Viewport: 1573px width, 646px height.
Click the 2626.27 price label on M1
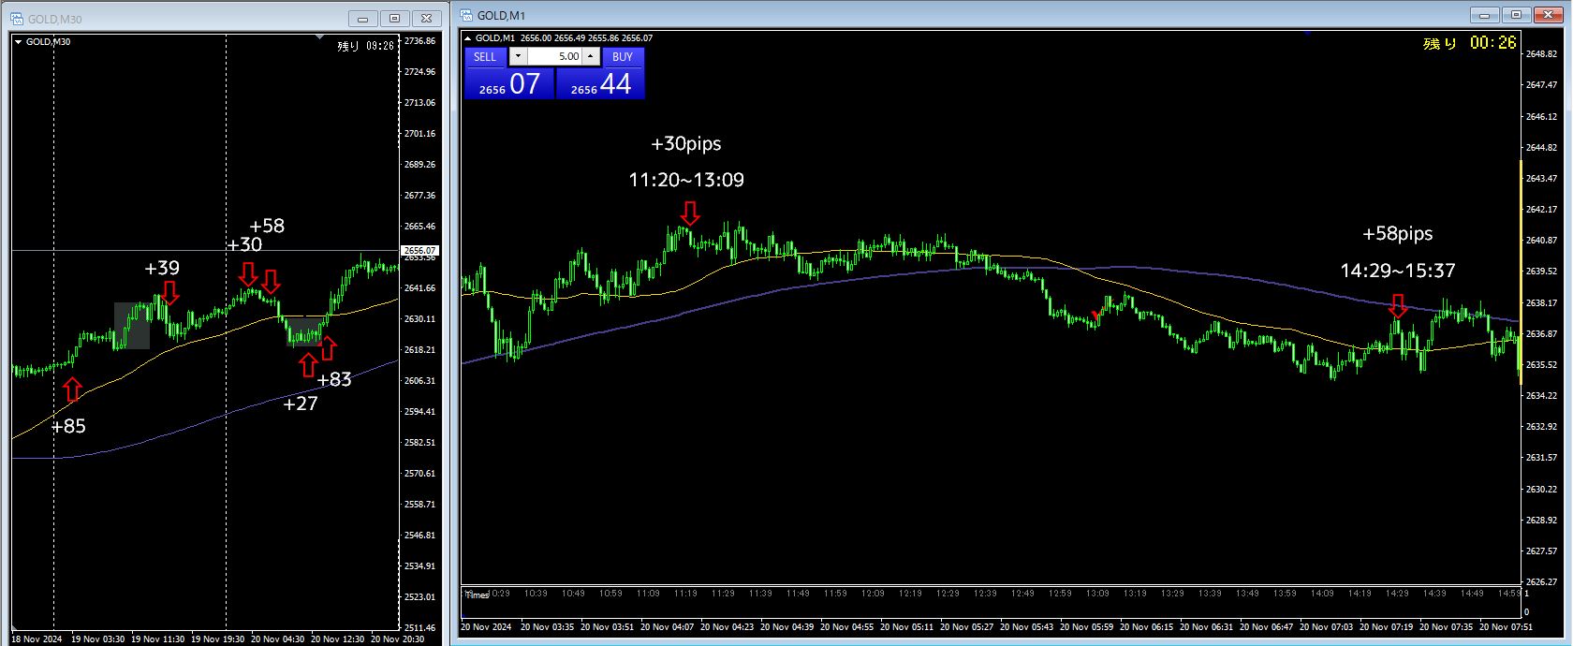coord(1541,582)
